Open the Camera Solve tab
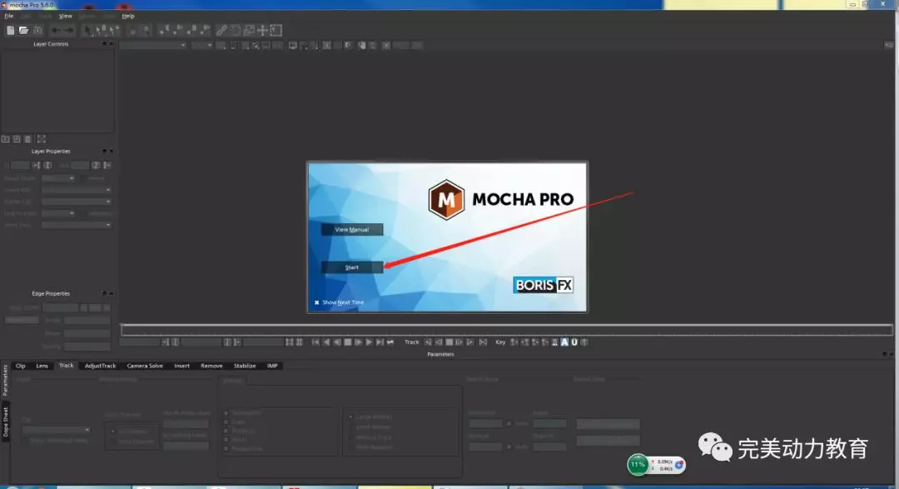Viewport: 899px width, 489px height. [145, 366]
